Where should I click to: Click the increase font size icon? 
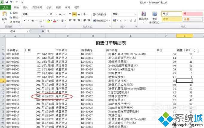tap(60, 14)
